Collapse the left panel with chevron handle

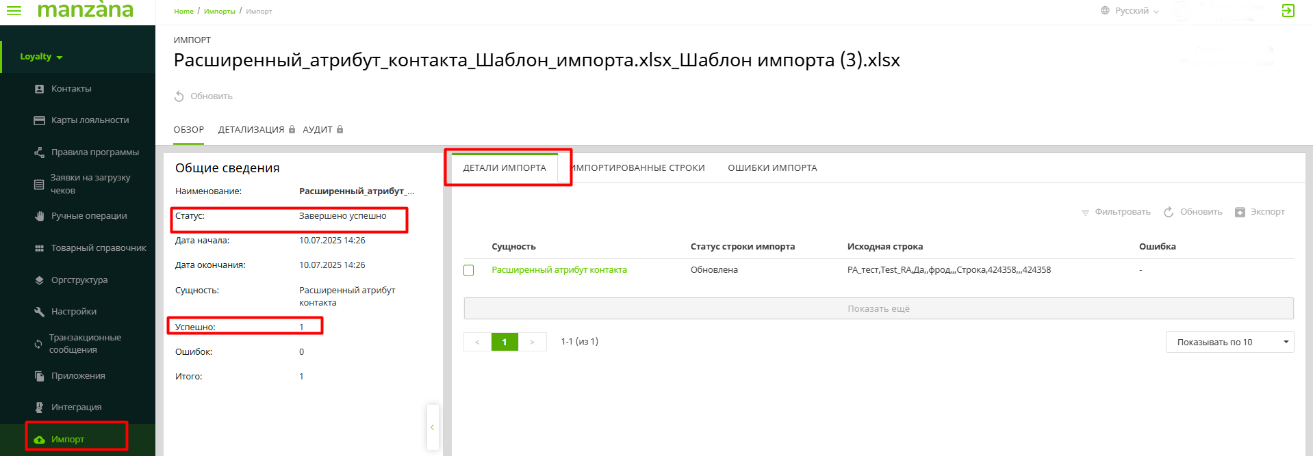coord(432,427)
